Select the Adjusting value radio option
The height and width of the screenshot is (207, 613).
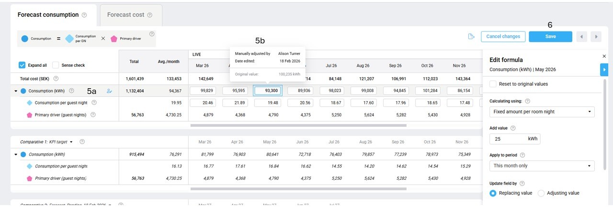coord(542,193)
